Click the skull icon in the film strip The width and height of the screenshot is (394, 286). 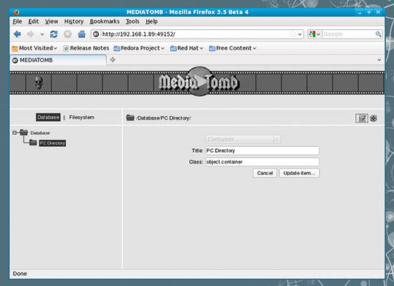pyautogui.click(x=39, y=82)
